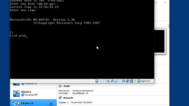The width and height of the screenshot is (189, 106).
Task: Click the floppy disk indicator in VM status bar
Action: pyautogui.click(x=105, y=81)
